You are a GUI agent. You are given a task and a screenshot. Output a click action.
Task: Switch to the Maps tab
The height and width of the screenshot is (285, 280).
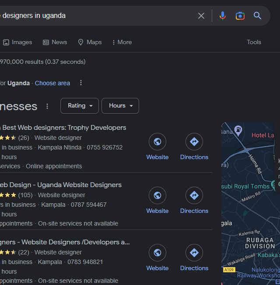point(90,42)
